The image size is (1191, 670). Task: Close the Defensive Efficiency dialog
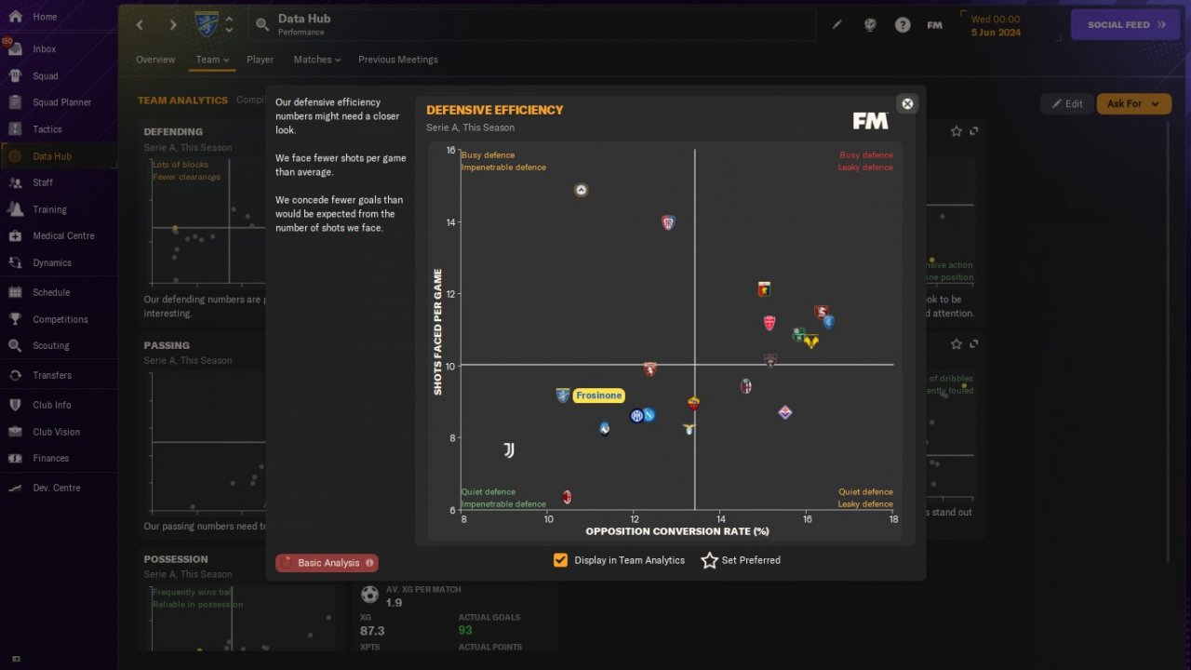click(x=908, y=103)
